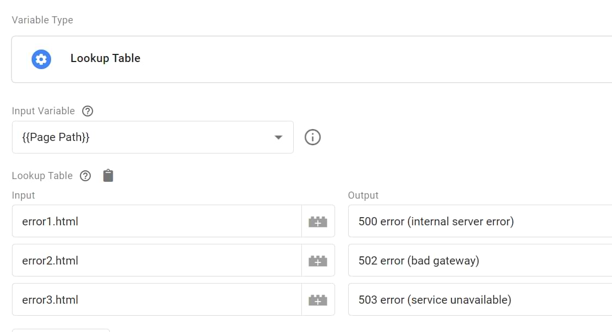Click the error3.html input field

coord(157,300)
